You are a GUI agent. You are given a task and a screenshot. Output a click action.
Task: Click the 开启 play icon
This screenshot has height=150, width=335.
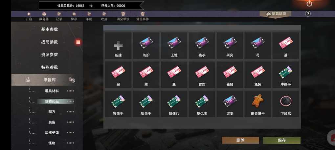29,14
